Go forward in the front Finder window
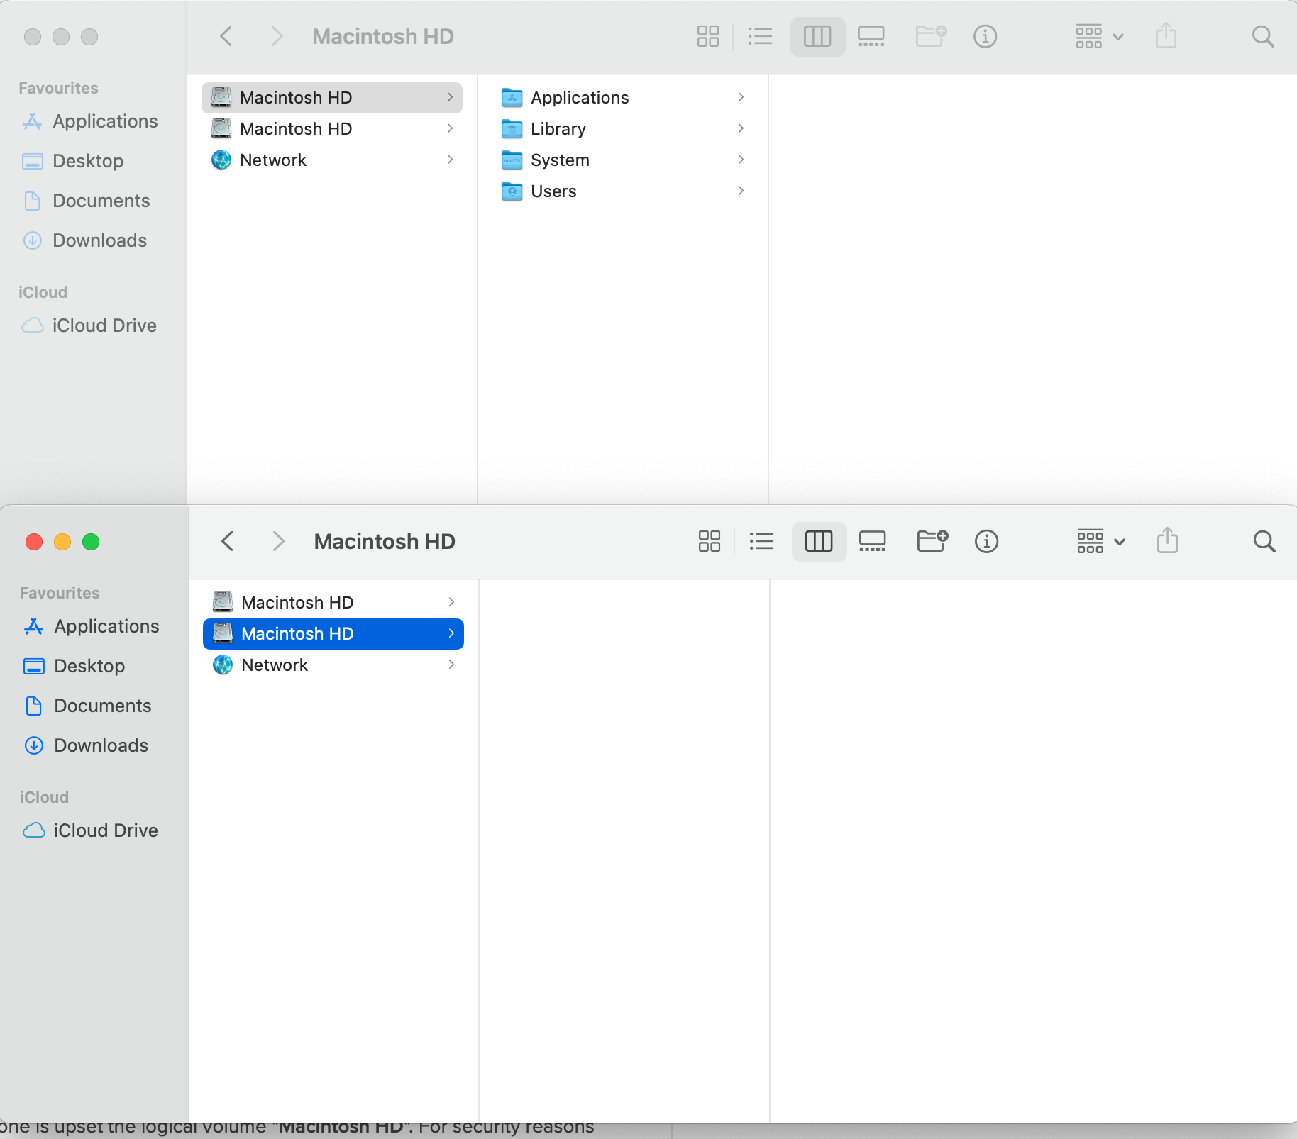Image resolution: width=1297 pixels, height=1139 pixels. (278, 542)
